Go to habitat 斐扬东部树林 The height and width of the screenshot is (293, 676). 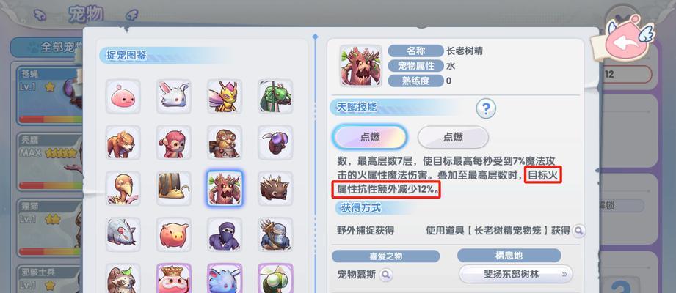coord(516,274)
